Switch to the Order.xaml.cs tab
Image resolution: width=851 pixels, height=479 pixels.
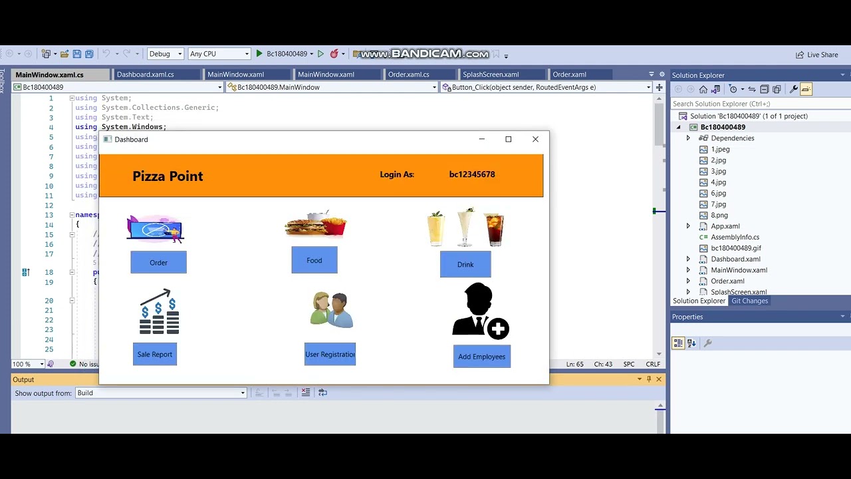[x=409, y=75]
